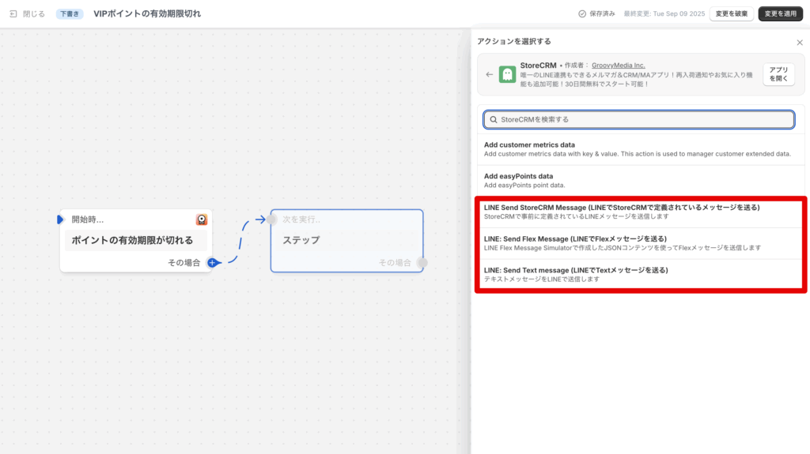Viewport: 810px width, 454px height.
Task: Click the back arrow next to StoreCRM
Action: (x=489, y=74)
